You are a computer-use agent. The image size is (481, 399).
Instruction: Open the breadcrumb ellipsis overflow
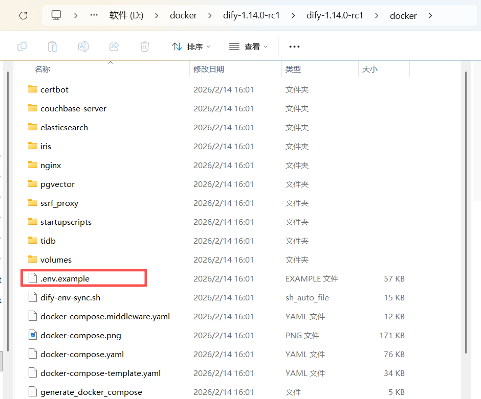click(94, 15)
